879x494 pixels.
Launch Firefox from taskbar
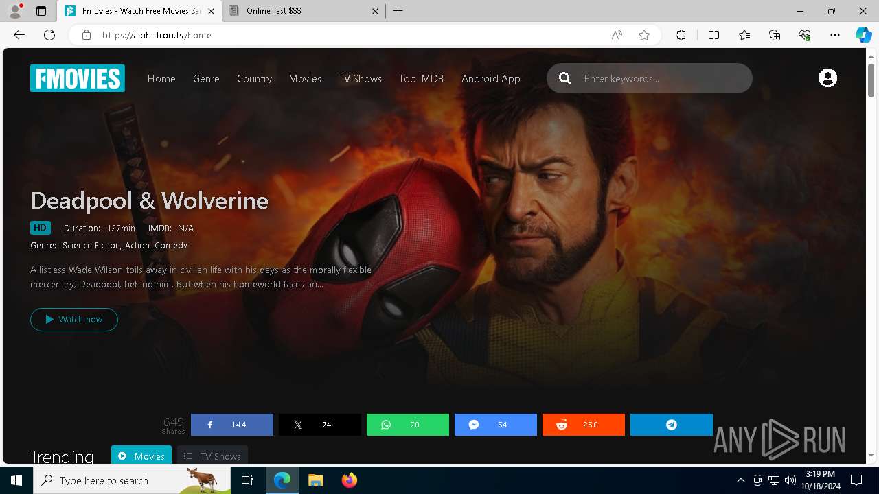[350, 480]
